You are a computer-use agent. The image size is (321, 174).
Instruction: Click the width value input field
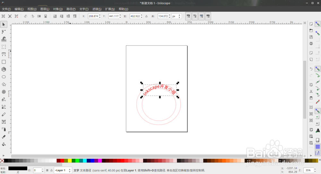pos(135,16)
